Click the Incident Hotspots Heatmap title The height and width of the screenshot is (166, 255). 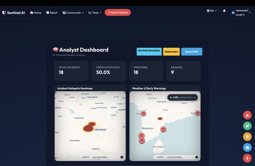(x=75, y=89)
